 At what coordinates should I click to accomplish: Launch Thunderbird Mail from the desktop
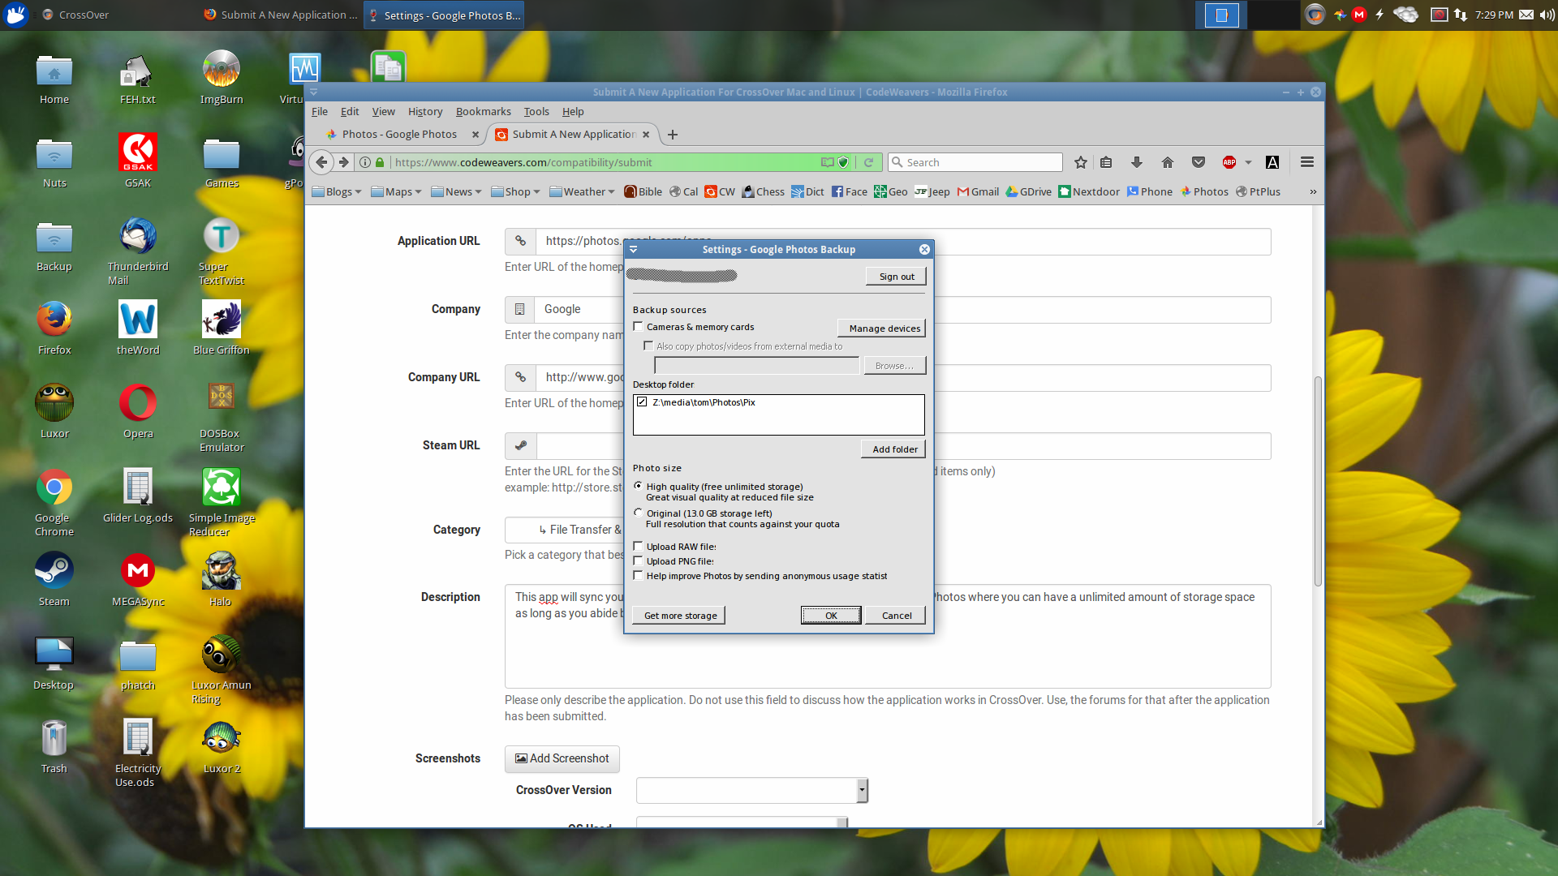(138, 251)
